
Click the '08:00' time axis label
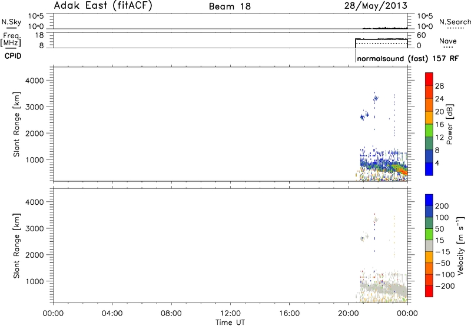coord(171,314)
